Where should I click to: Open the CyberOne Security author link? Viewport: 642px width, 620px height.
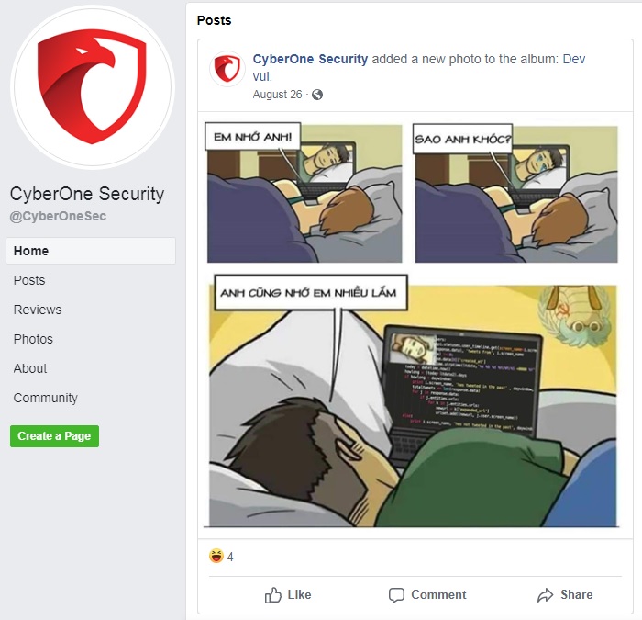pyautogui.click(x=310, y=59)
